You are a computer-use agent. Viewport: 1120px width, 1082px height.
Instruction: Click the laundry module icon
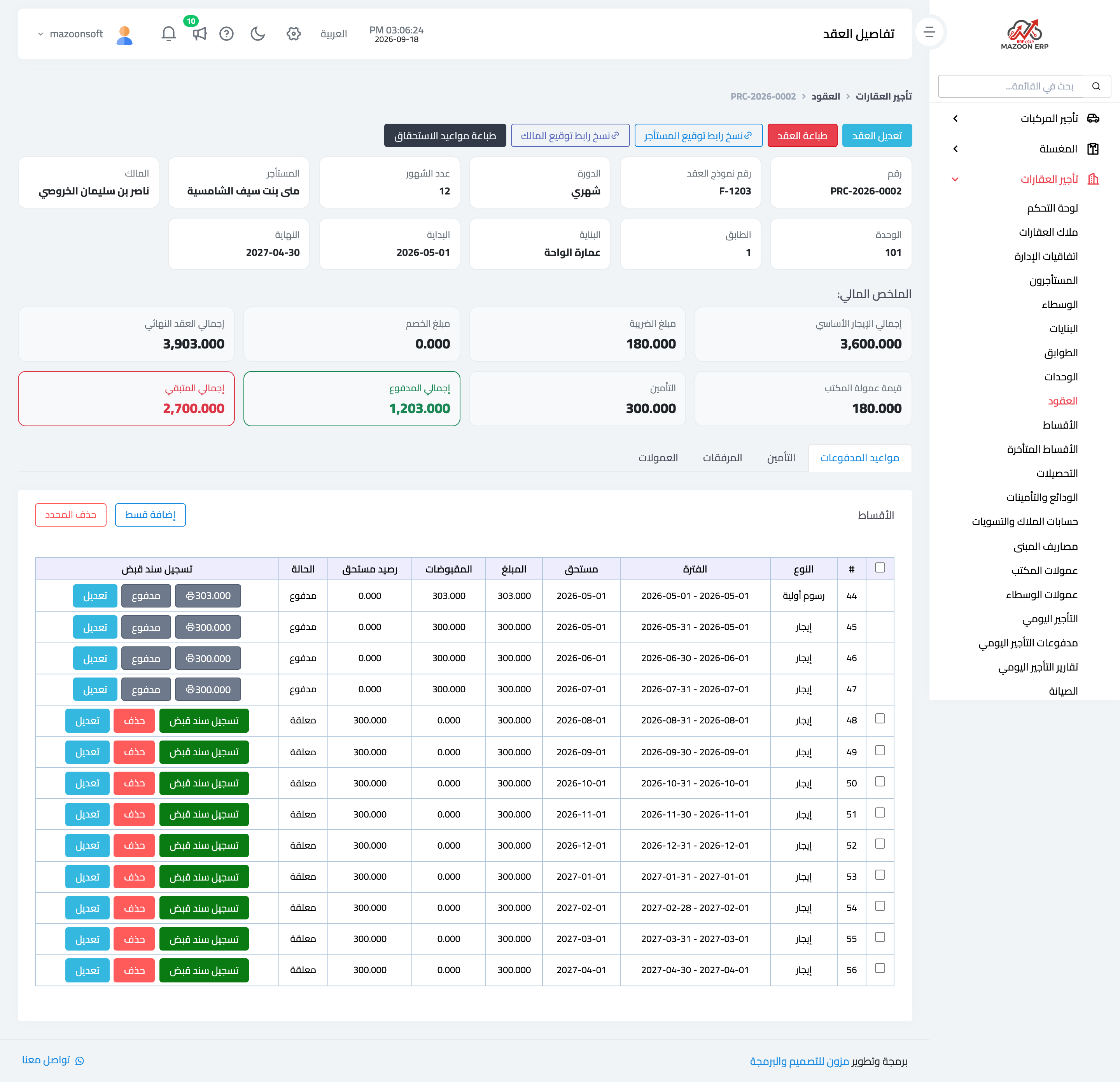point(1093,149)
